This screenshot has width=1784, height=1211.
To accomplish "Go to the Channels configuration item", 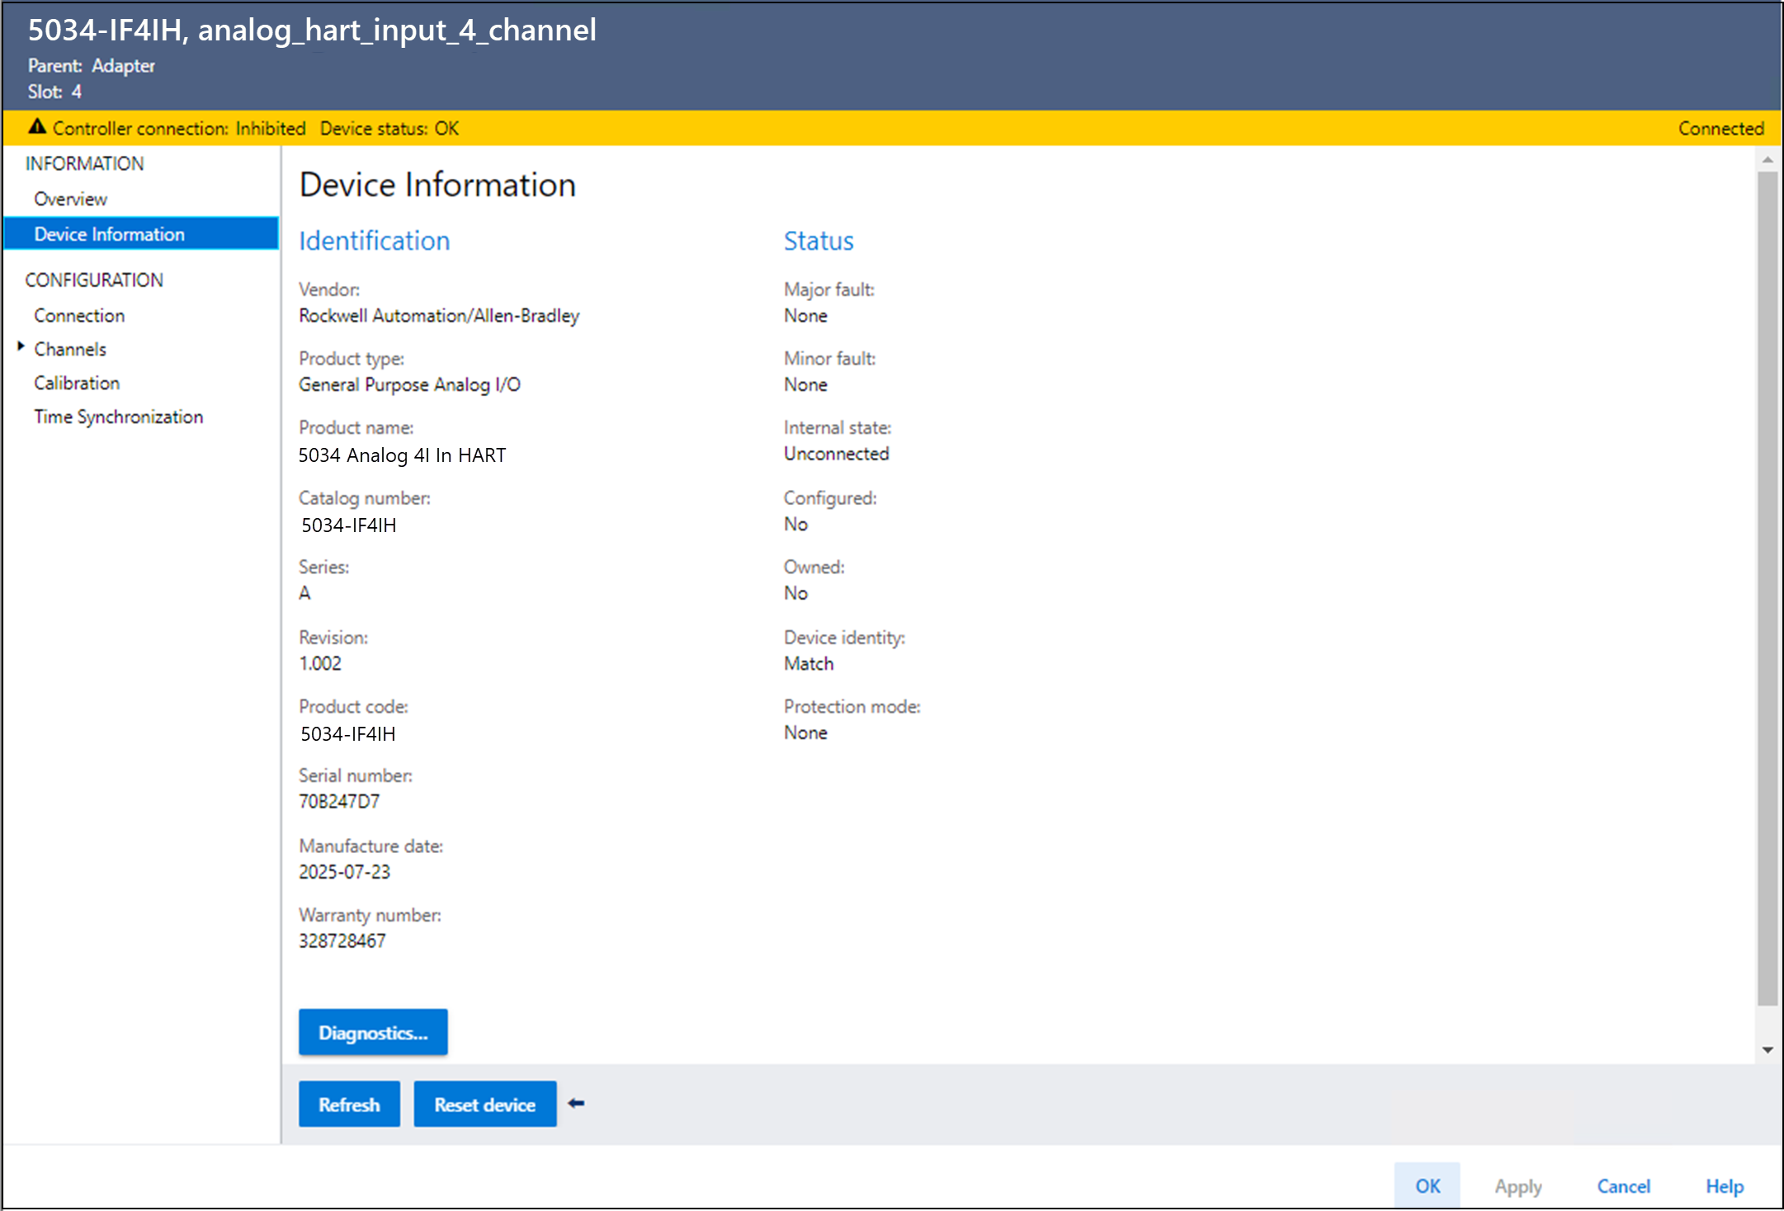I will click(x=70, y=349).
